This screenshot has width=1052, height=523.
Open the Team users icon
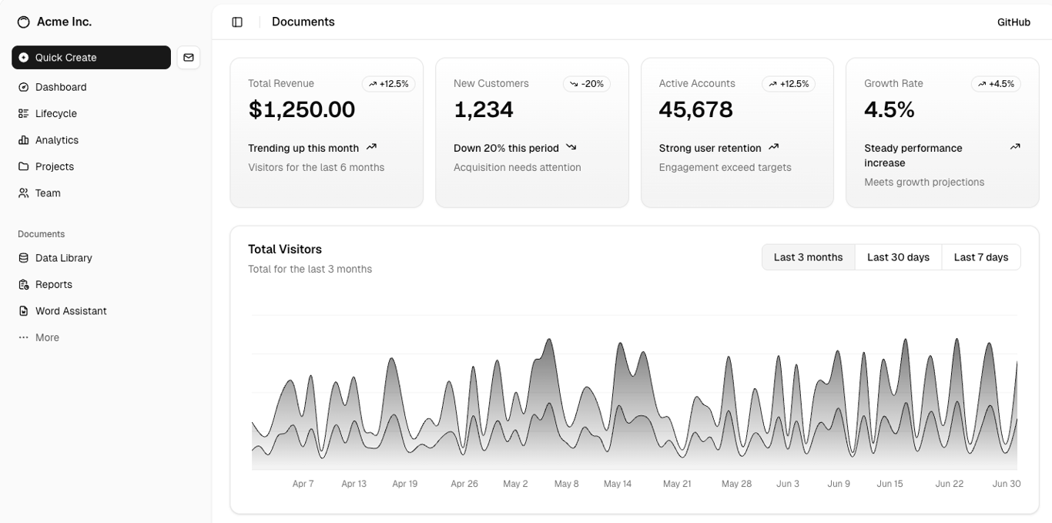pos(23,193)
